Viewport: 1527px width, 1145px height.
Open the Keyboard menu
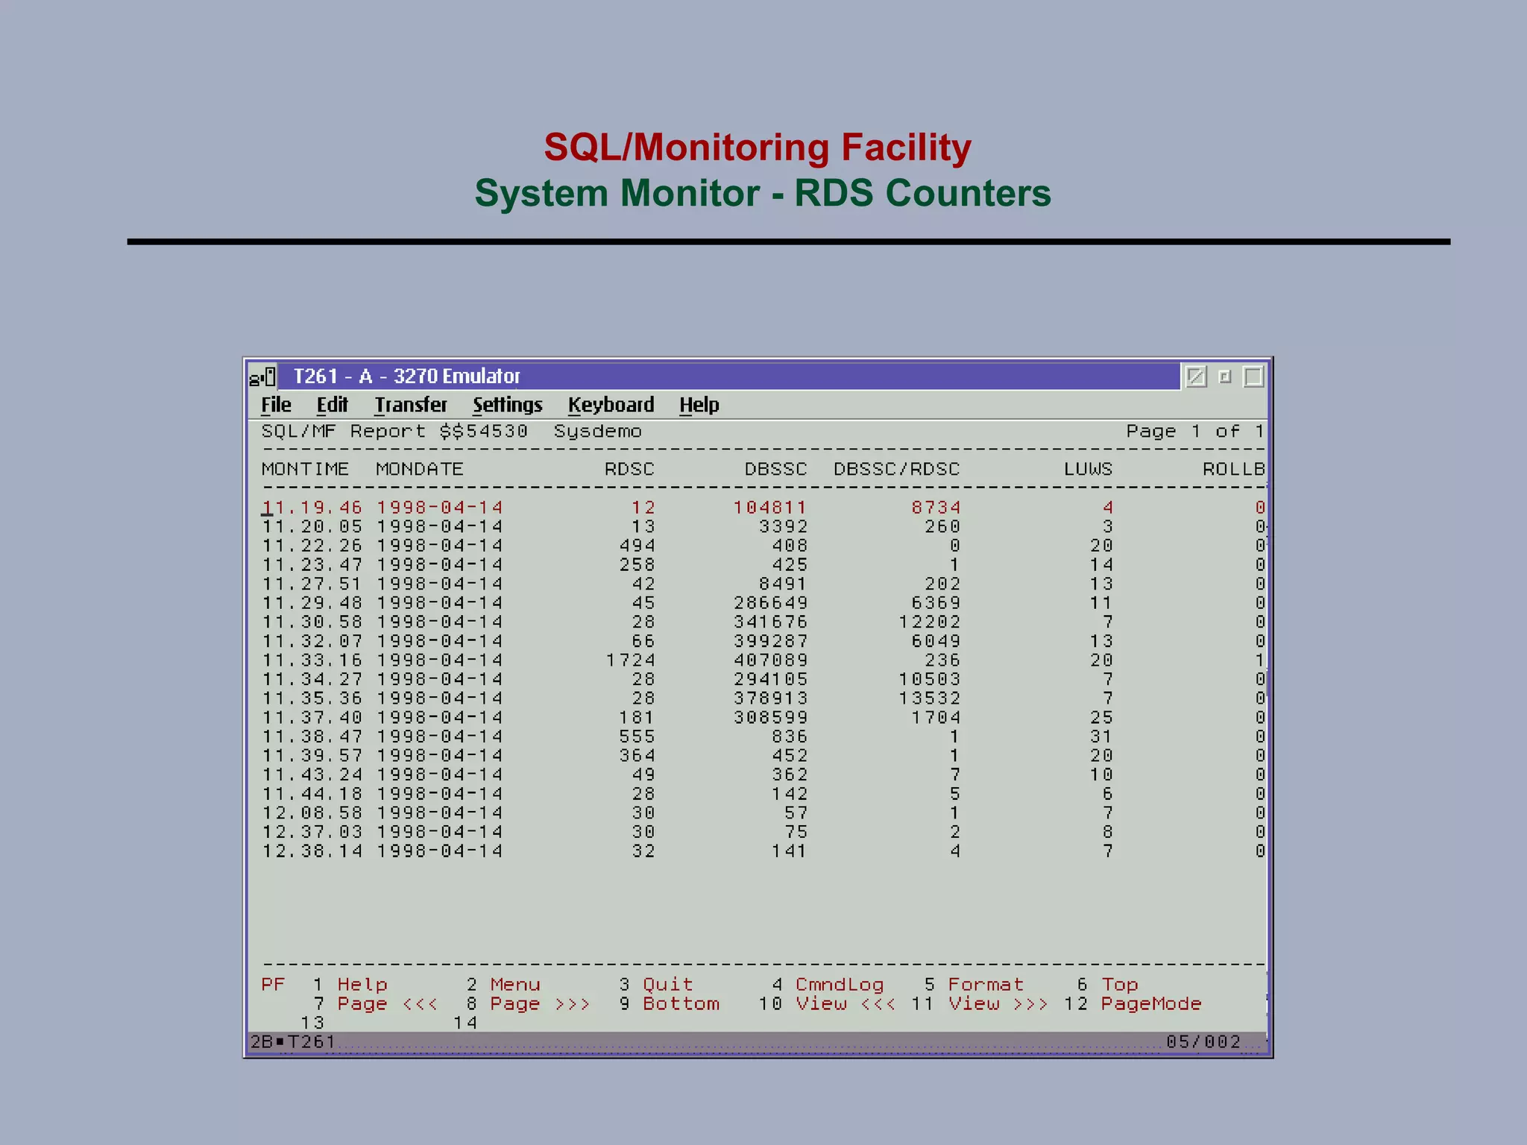(611, 405)
